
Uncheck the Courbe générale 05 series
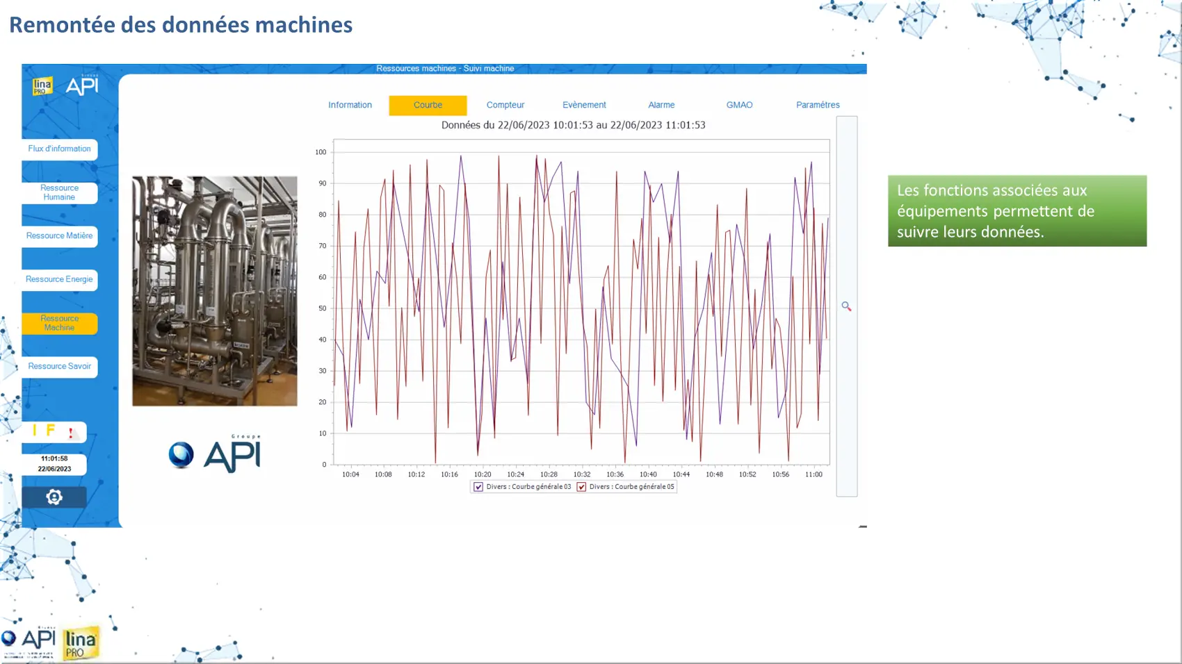[581, 487]
